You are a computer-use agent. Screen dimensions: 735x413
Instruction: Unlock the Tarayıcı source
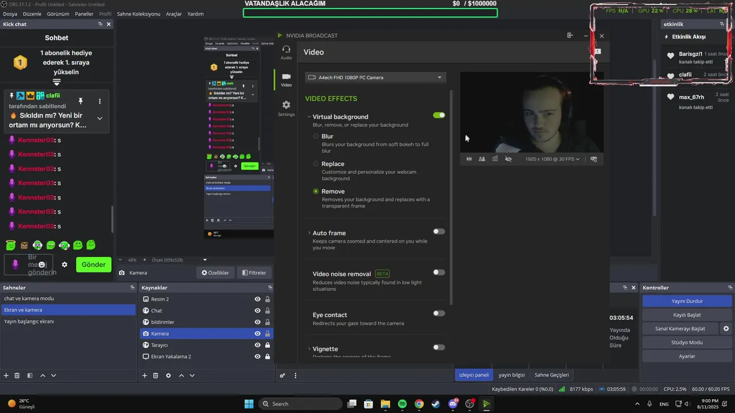(268, 345)
